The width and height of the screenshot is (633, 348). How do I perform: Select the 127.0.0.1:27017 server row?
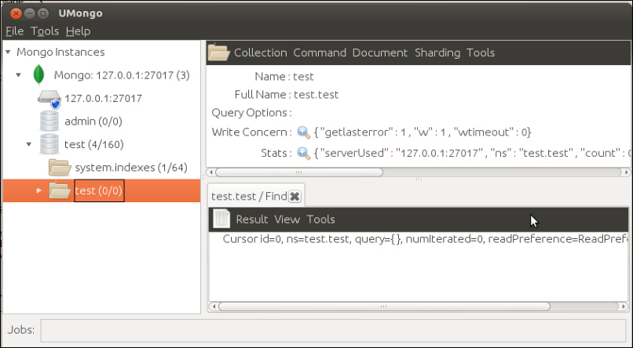104,98
